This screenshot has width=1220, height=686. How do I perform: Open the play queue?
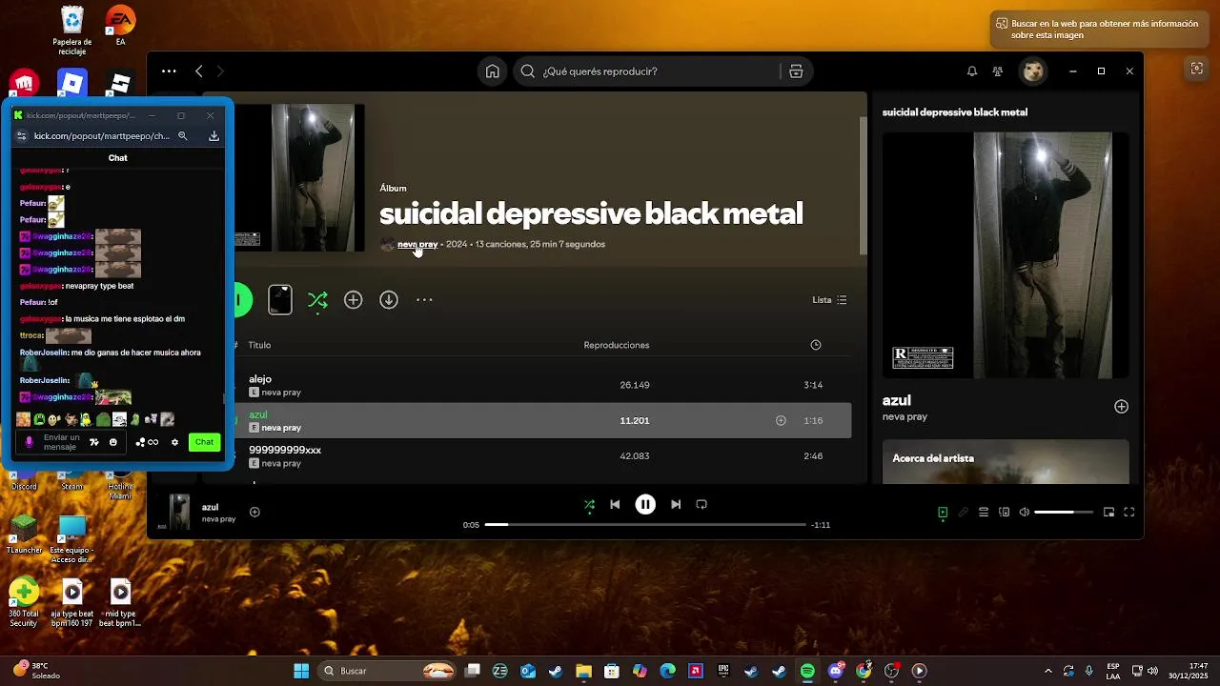[984, 513]
